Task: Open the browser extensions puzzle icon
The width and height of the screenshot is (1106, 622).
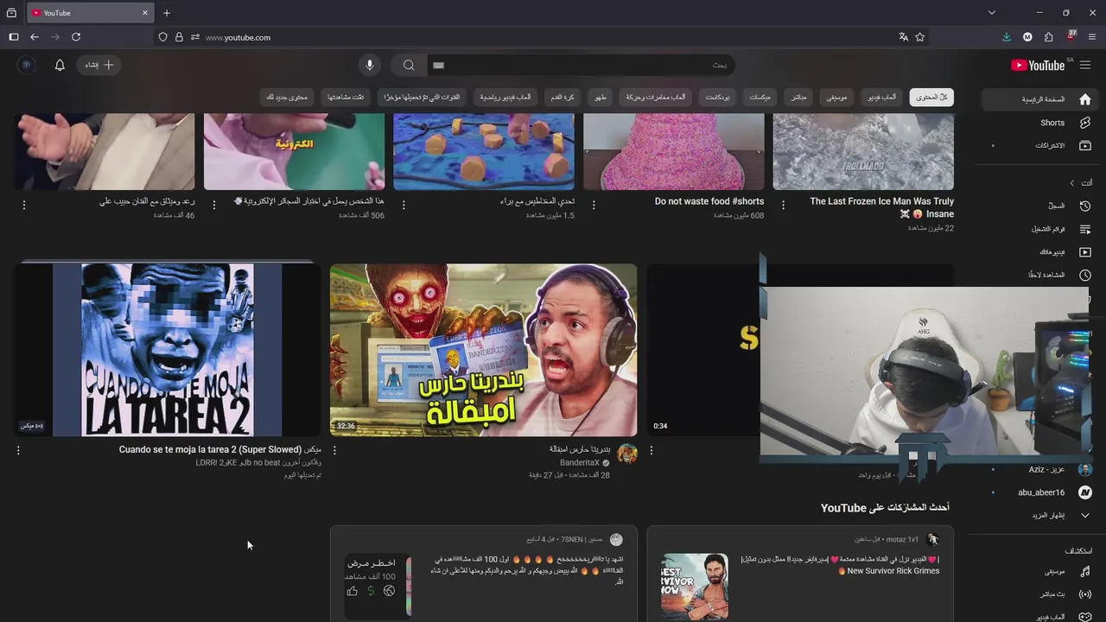Action: click(1048, 37)
